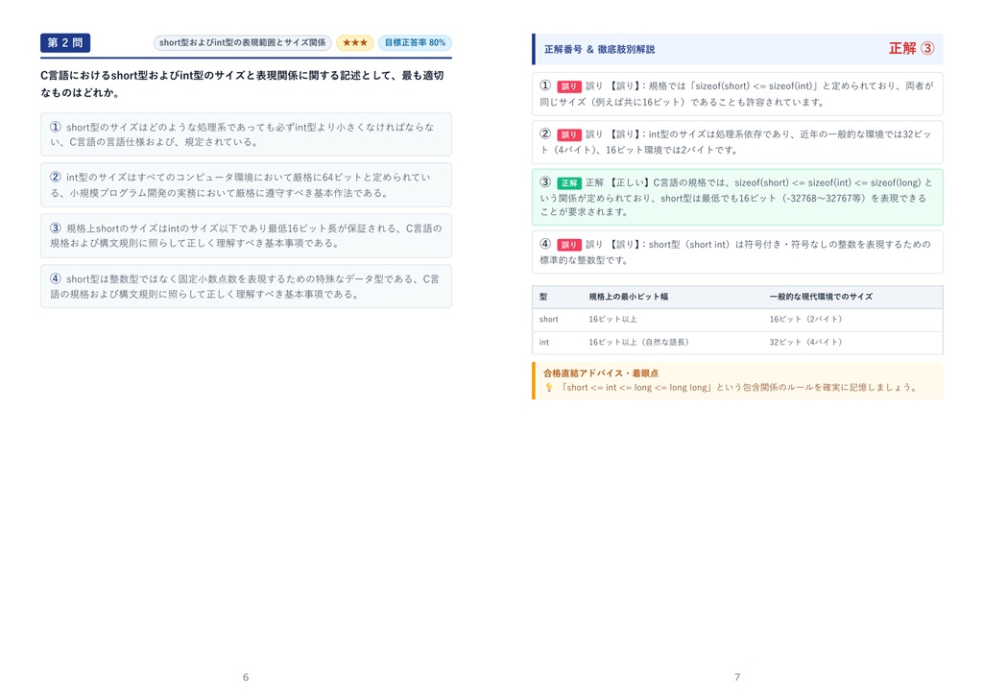Click the 誤り tag in explanation ④
This screenshot has width=983, height=698.
(x=568, y=245)
